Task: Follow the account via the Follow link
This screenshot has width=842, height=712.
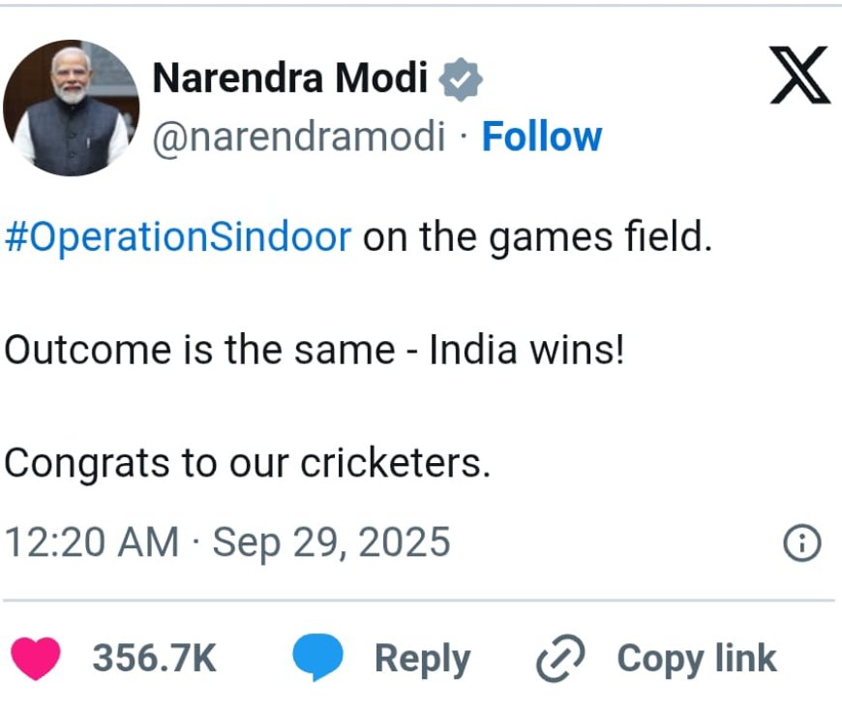Action: tap(542, 137)
